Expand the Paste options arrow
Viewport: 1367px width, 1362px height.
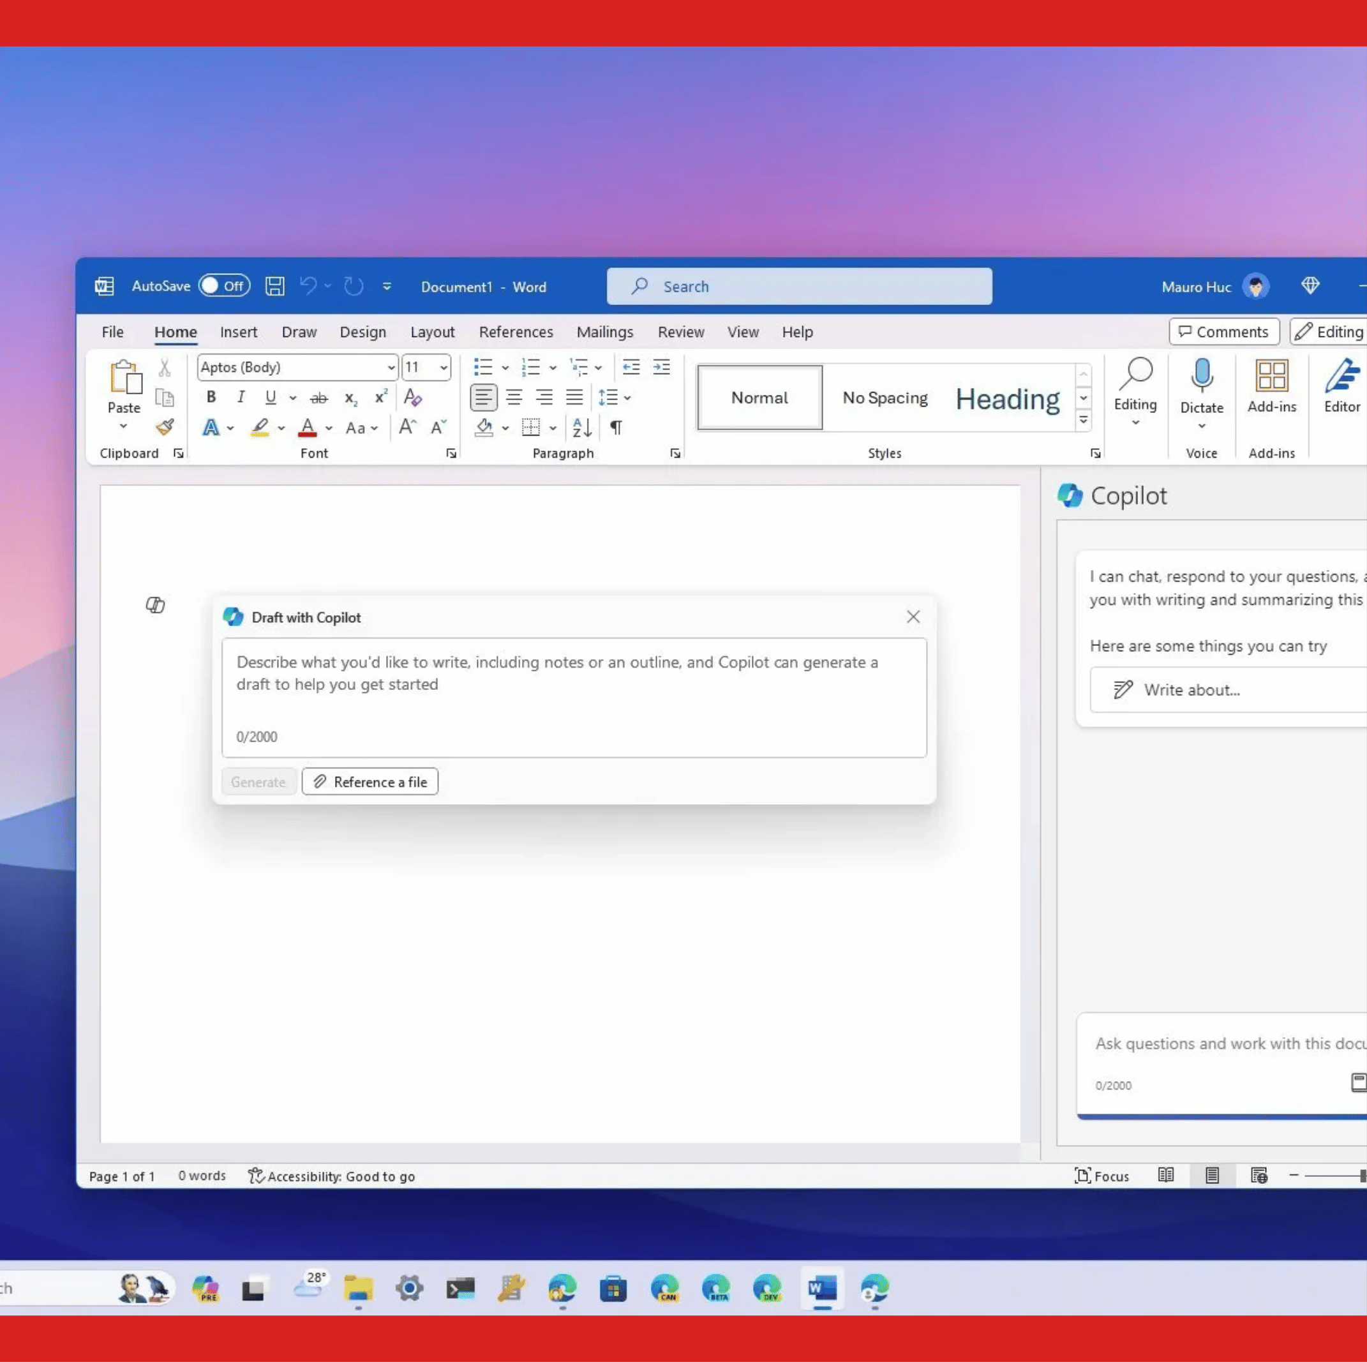point(123,426)
